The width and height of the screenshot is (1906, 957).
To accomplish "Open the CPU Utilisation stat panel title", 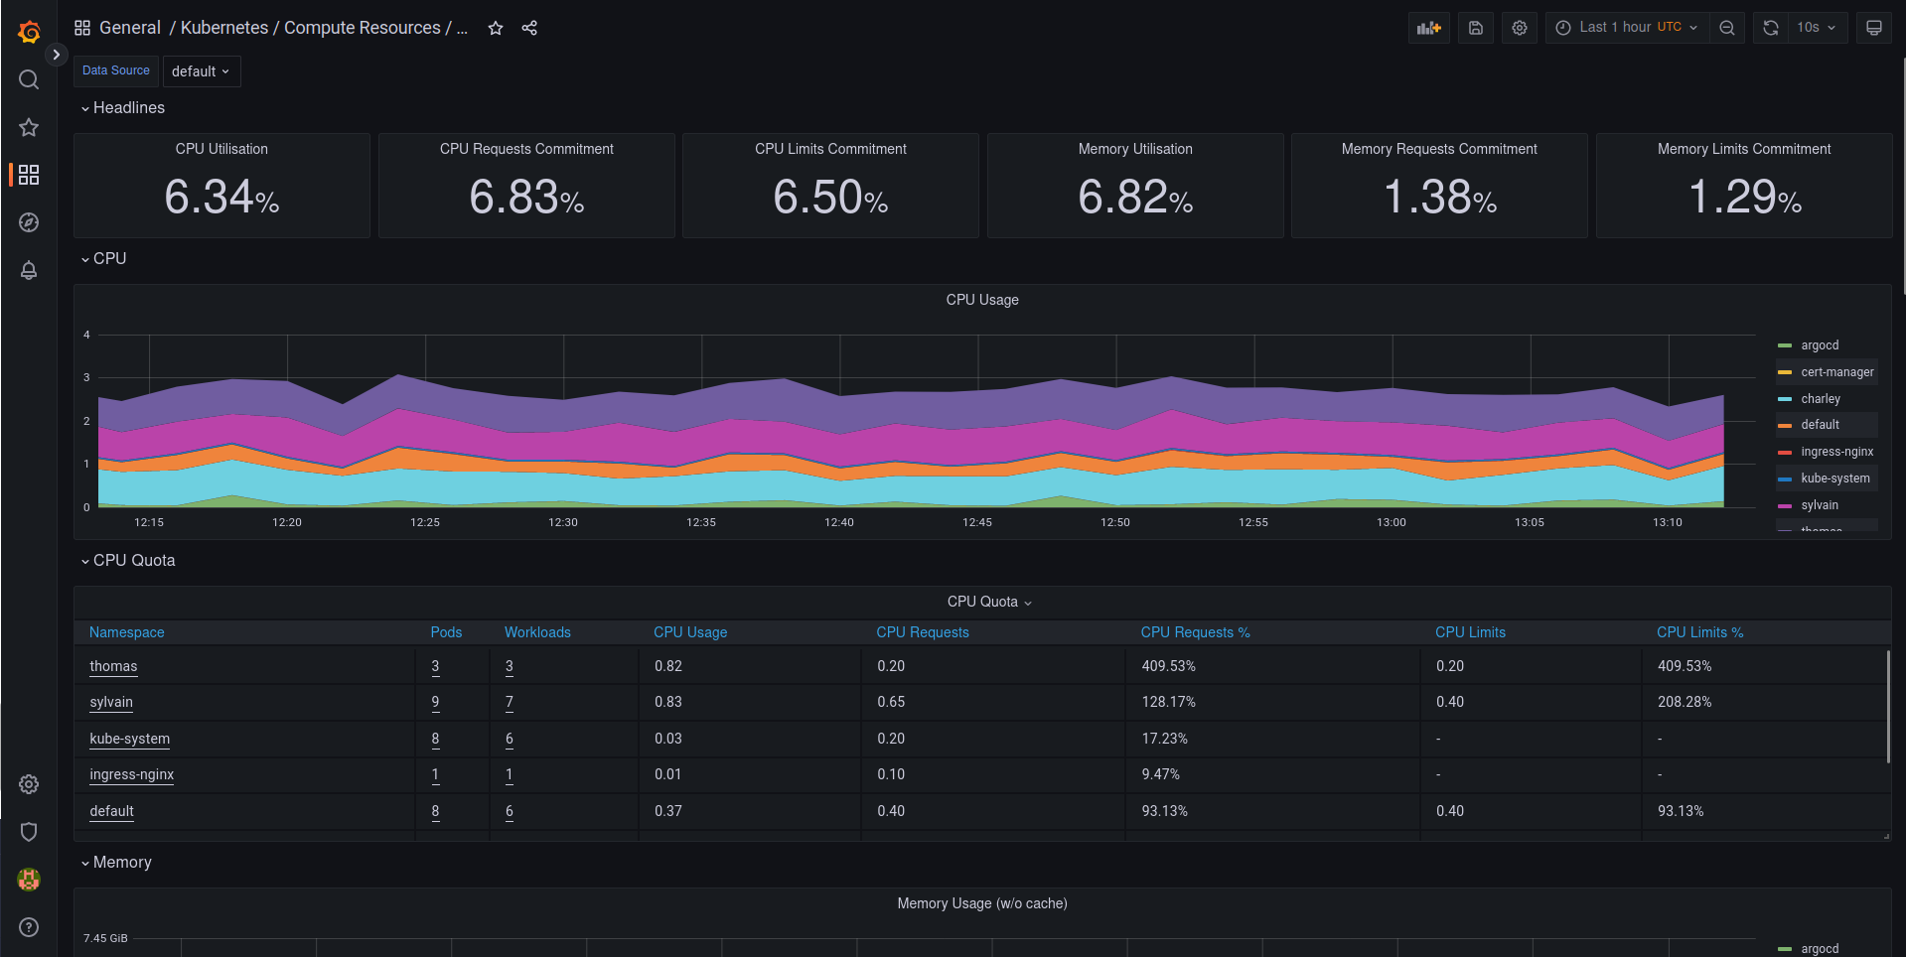I will point(221,149).
